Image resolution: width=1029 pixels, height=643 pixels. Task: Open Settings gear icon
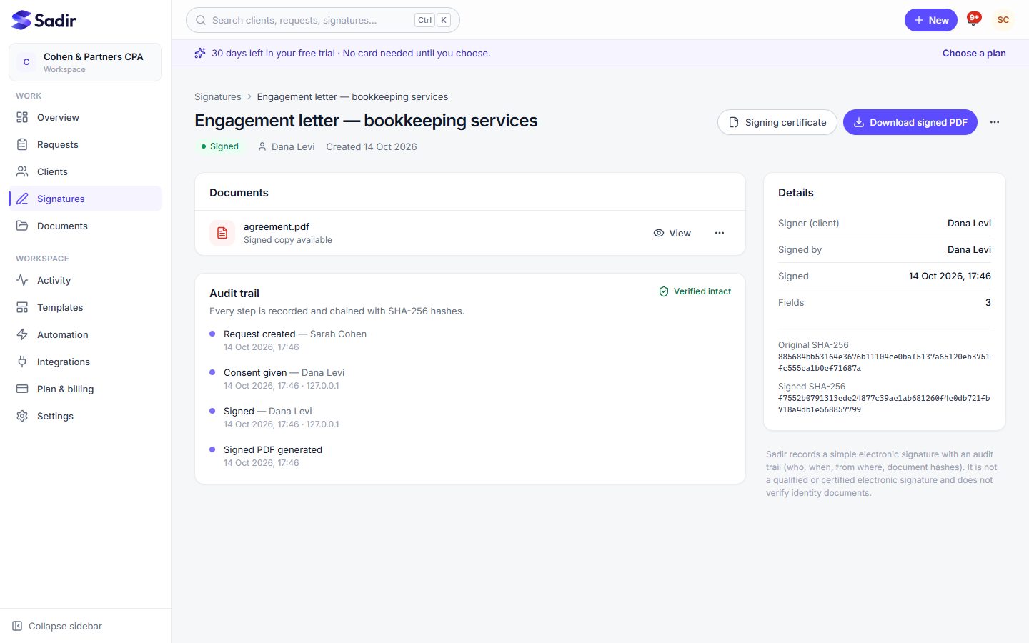22,416
